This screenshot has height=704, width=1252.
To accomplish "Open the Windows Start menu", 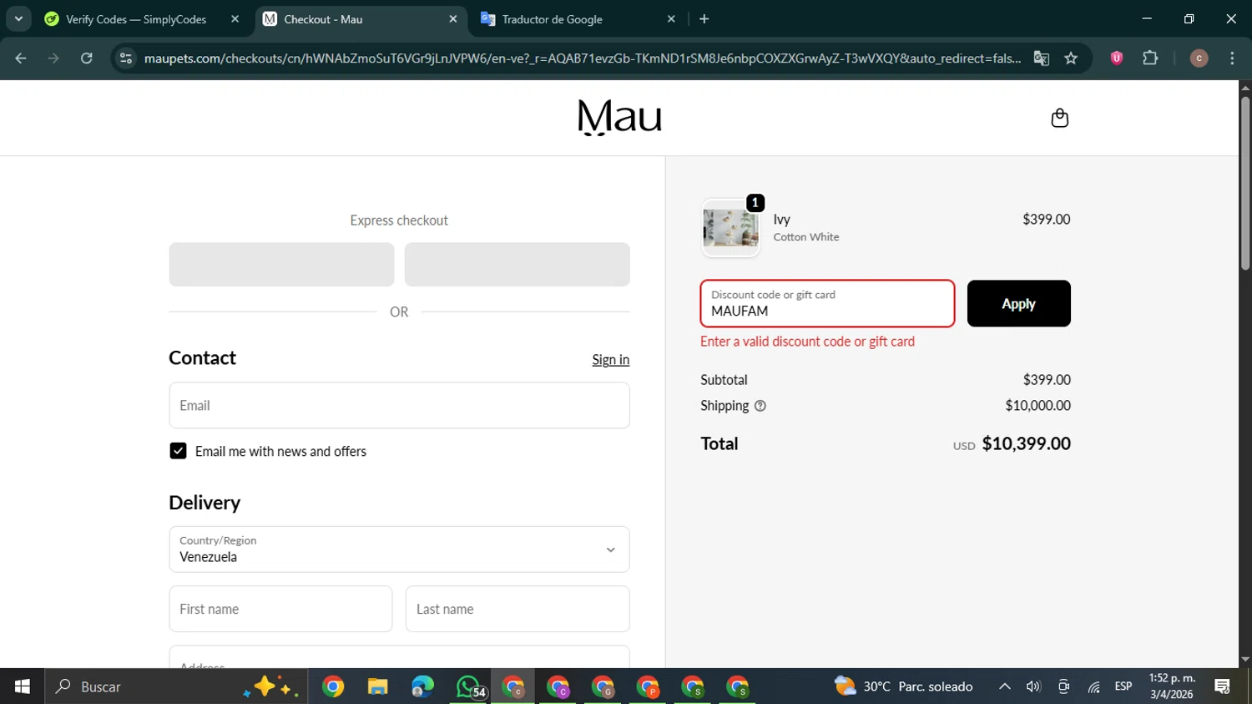I will pyautogui.click(x=22, y=686).
